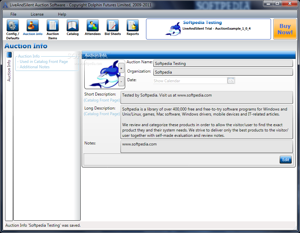Click the 'Auction Info' sidebar group heading
The width and height of the screenshot is (300, 233).
pos(29,56)
